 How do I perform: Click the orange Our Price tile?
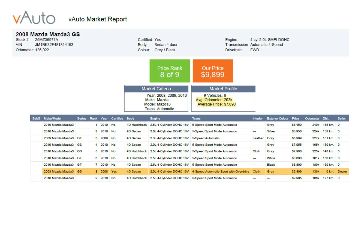point(213,71)
